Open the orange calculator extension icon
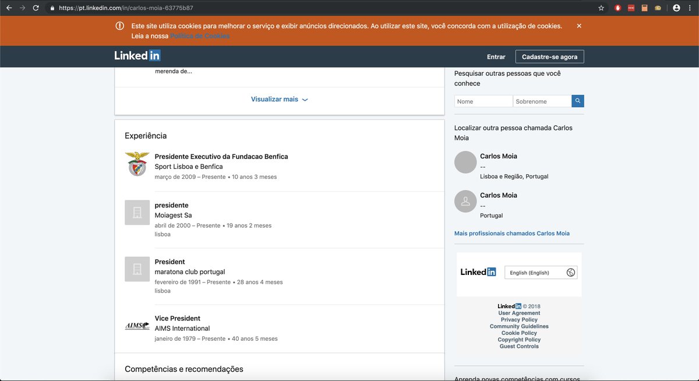This screenshot has height=381, width=699. [644, 8]
